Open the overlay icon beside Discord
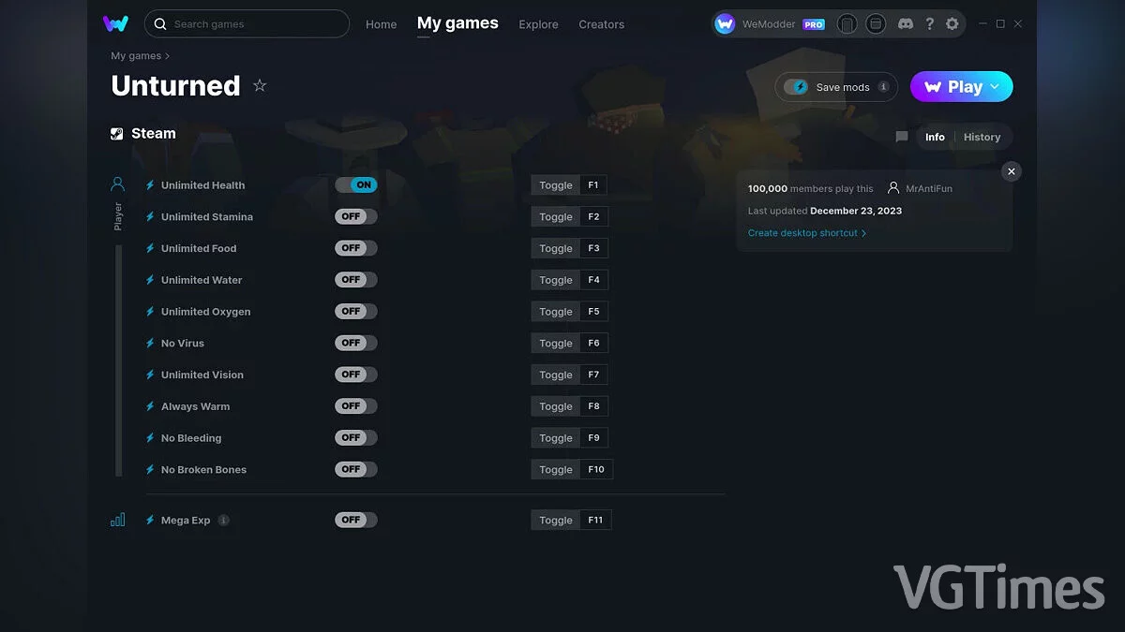This screenshot has width=1125, height=632. [x=876, y=23]
